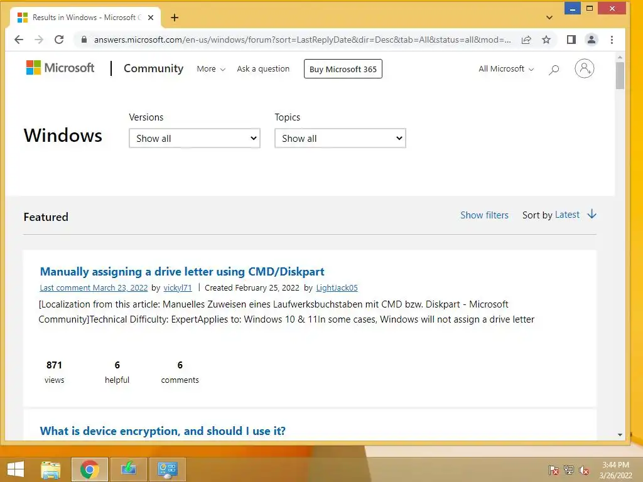Close the Results in Windows tab
Viewport: 643px width, 482px height.
151,18
